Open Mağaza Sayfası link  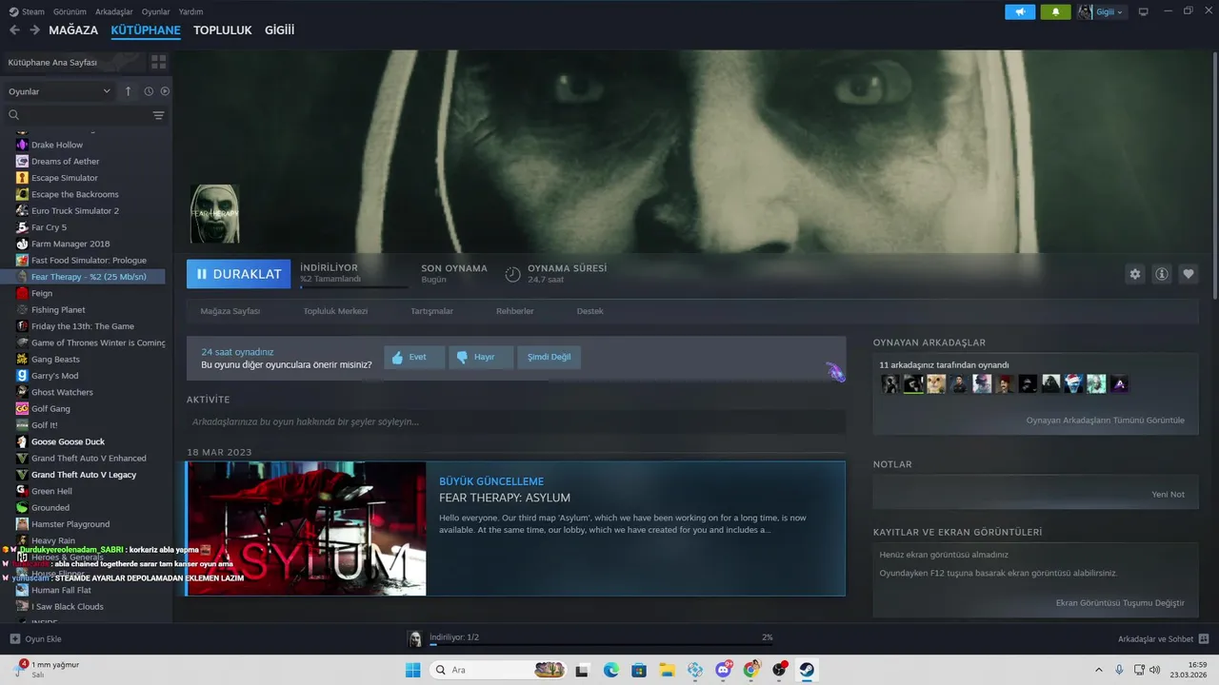point(230,311)
